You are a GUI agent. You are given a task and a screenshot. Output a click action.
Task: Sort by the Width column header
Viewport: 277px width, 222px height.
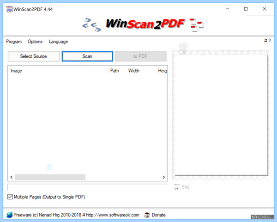[134, 71]
